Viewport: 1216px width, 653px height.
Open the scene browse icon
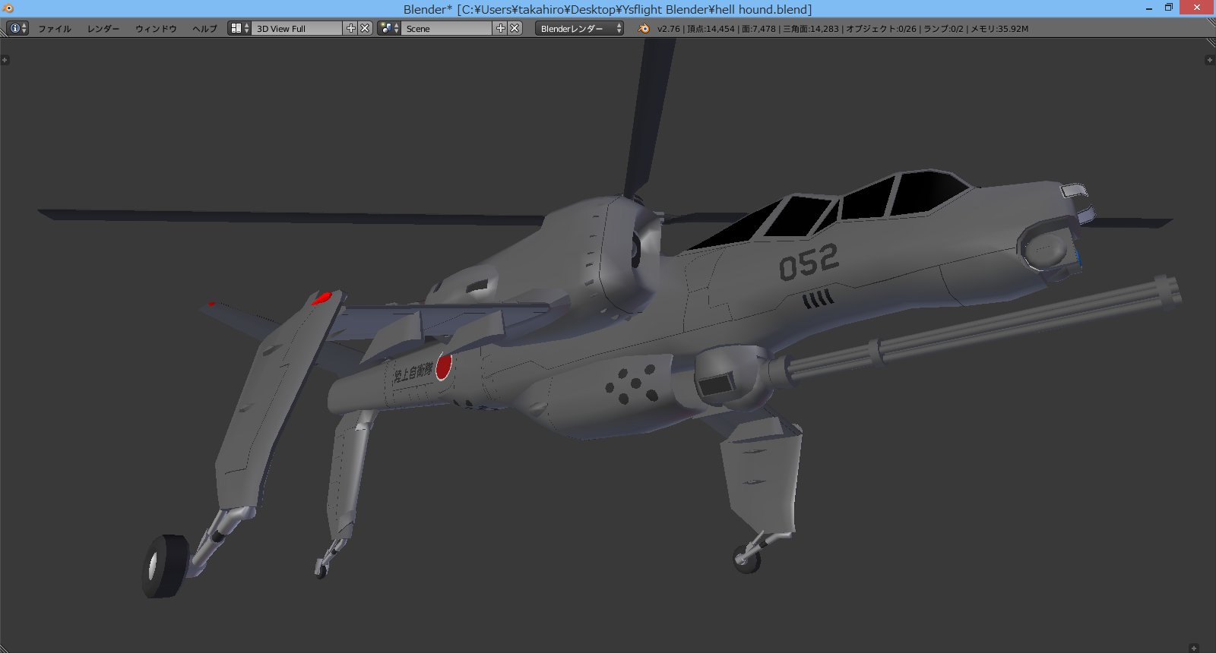[x=389, y=28]
